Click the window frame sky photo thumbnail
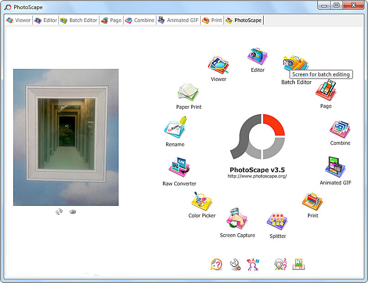Viewport: 368px width, 283px height. 66,137
